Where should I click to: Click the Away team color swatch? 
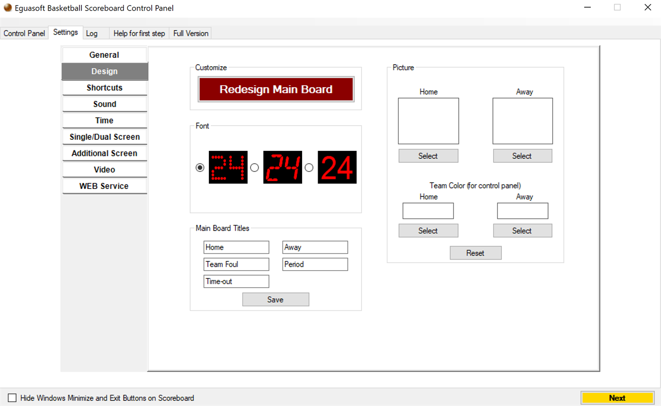point(522,211)
